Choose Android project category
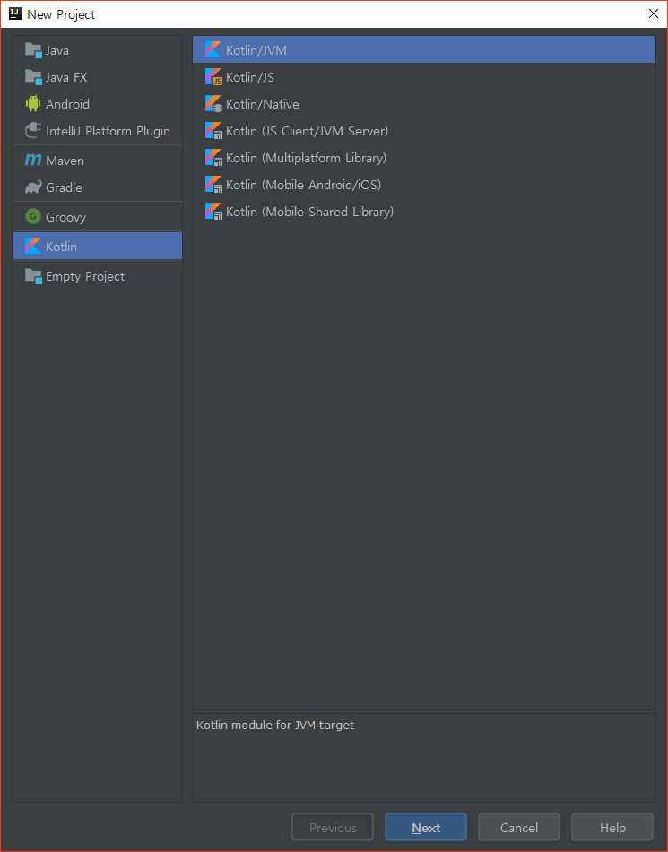The height and width of the screenshot is (852, 668). coord(97,104)
